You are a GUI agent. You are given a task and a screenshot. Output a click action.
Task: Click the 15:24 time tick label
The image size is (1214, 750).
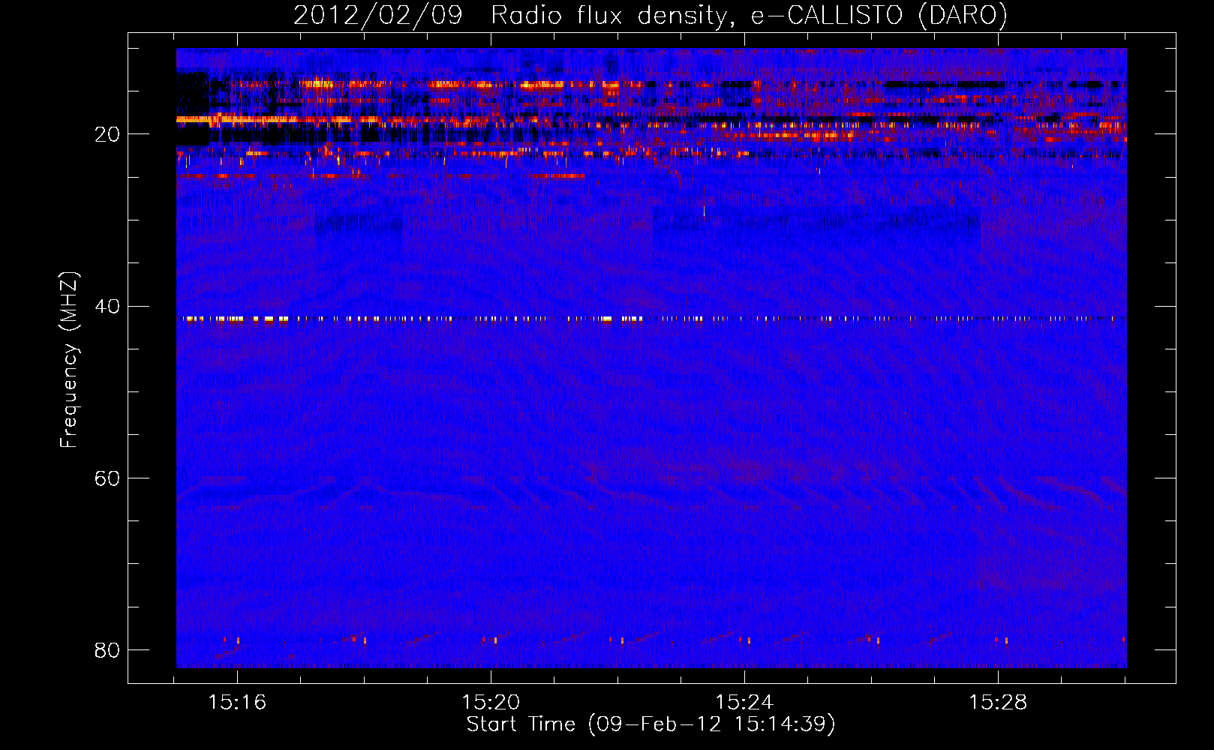744,702
